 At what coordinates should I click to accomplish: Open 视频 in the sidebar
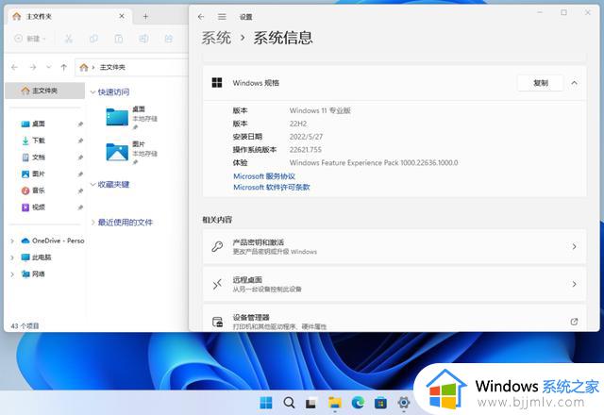point(39,207)
